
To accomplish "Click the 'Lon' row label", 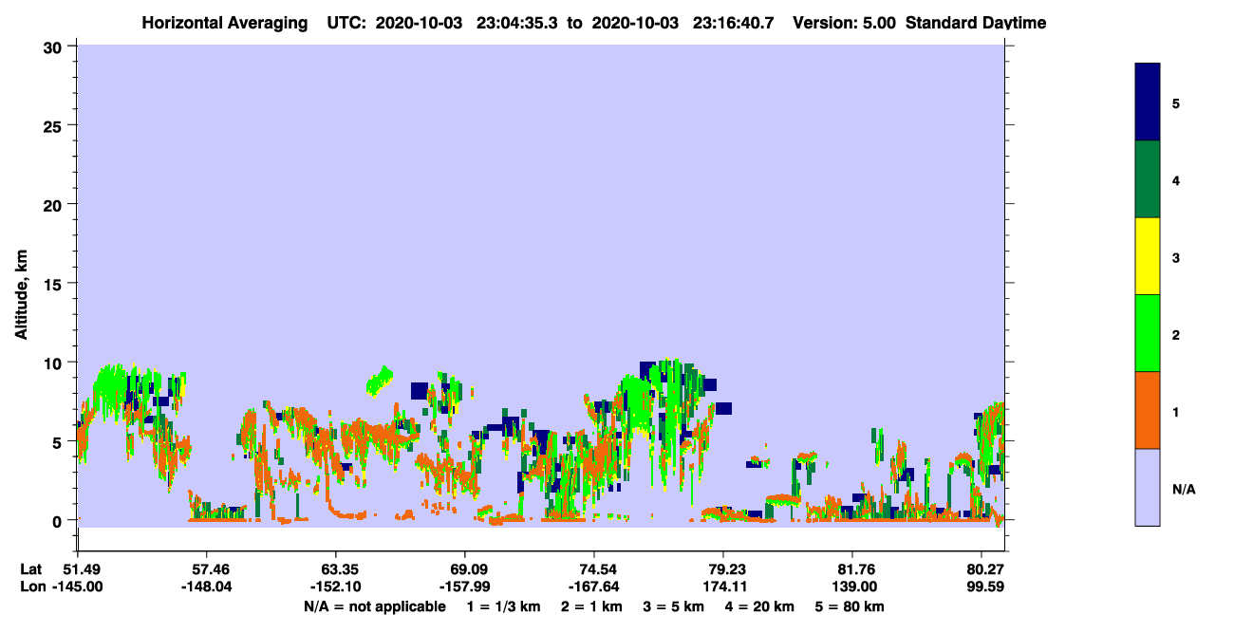I will [x=32, y=586].
